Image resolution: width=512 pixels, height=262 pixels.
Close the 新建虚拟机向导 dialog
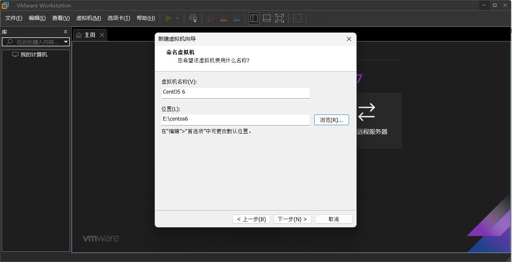tap(349, 39)
